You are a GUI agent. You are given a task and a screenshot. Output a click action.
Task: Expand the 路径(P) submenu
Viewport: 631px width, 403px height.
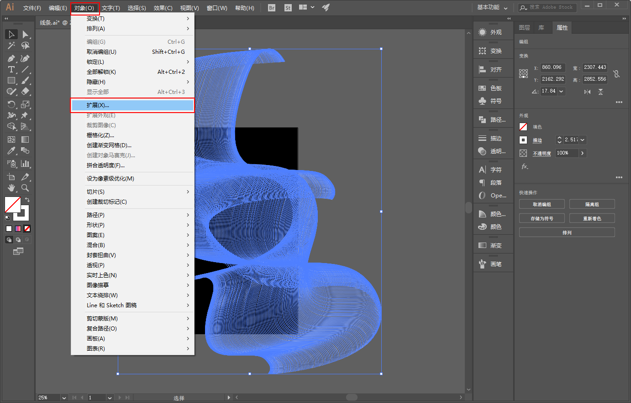click(133, 215)
